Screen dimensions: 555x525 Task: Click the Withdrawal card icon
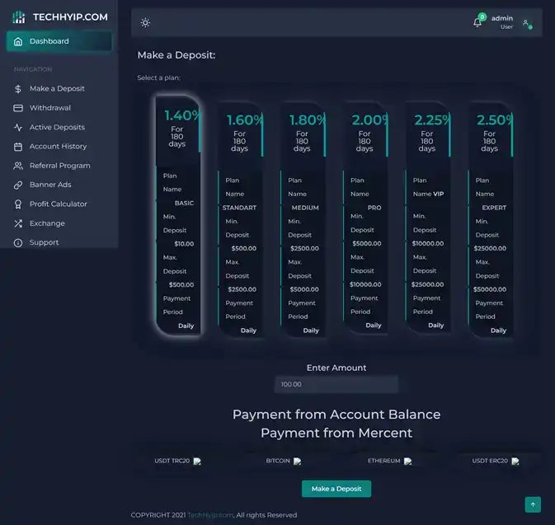click(x=18, y=108)
